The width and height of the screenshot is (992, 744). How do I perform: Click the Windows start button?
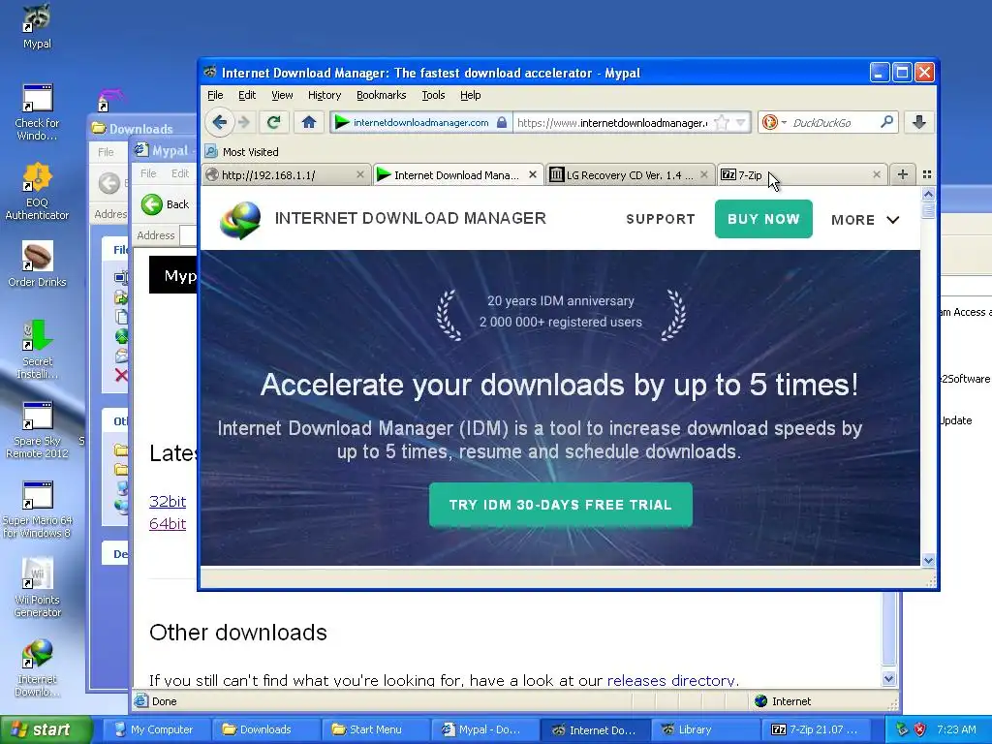click(x=46, y=729)
